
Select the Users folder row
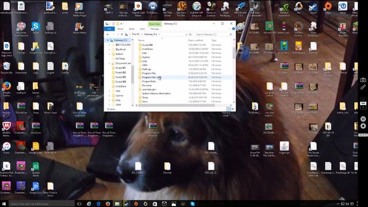(185, 102)
